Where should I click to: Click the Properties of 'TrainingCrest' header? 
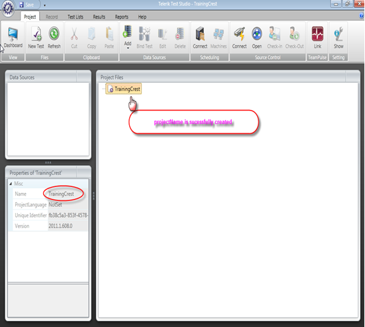tap(48, 172)
